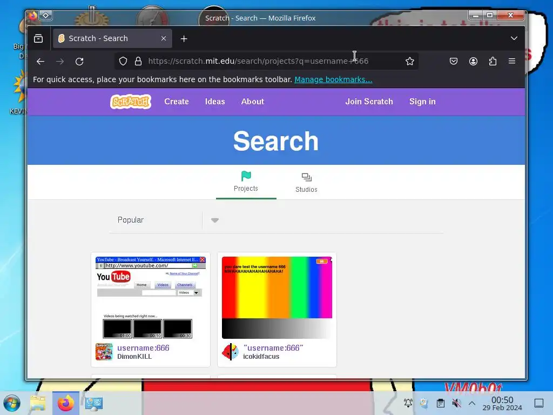Click the Scratch logo in the purple navbar

point(131,102)
